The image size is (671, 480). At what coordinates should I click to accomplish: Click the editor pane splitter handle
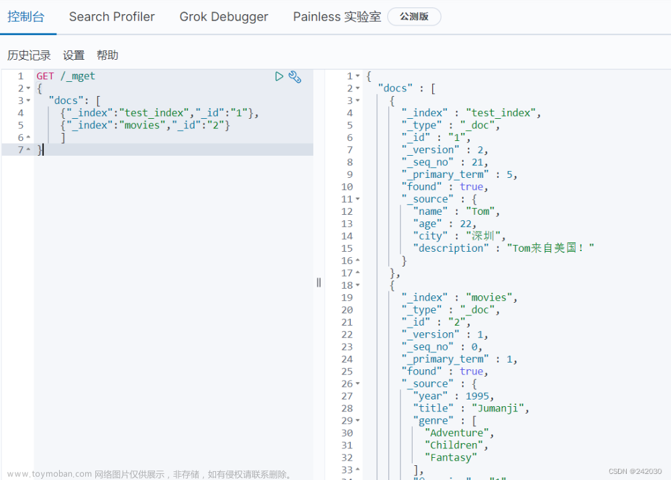point(319,283)
